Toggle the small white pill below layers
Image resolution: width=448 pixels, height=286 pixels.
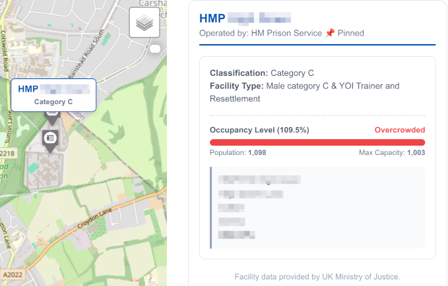(156, 49)
